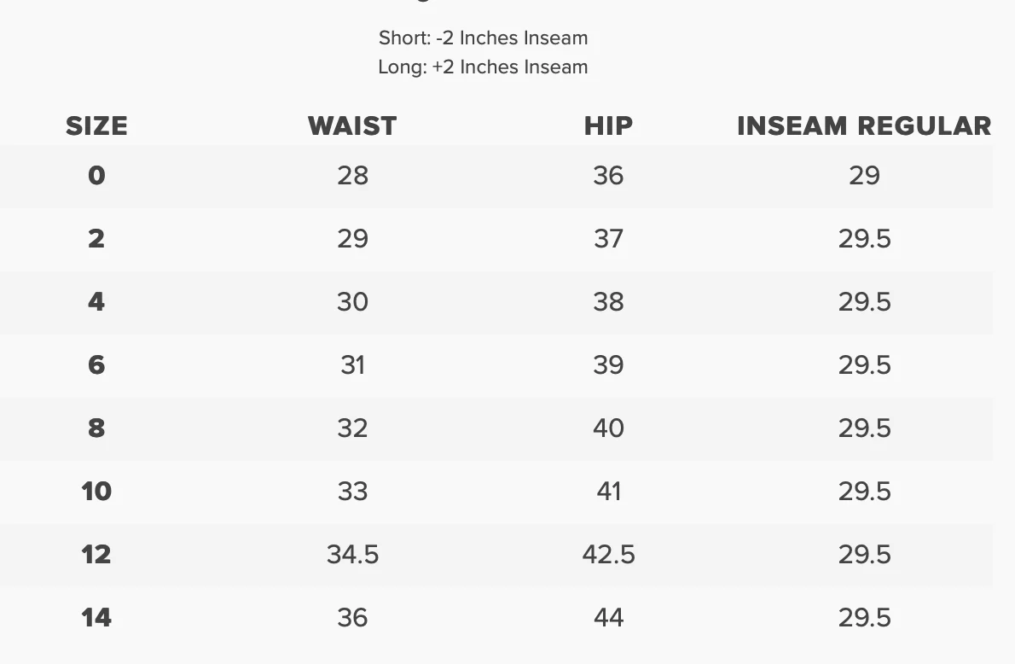Click the INSEAM REGULAR column header
This screenshot has height=664, width=1015.
pyautogui.click(x=864, y=126)
